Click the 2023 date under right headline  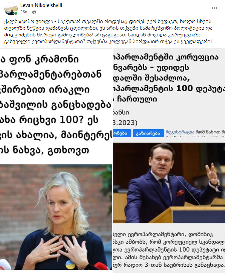[125, 123]
